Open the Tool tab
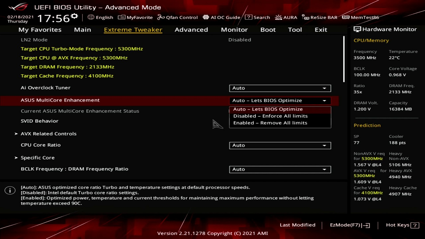The width and height of the screenshot is (425, 239). coord(295,30)
